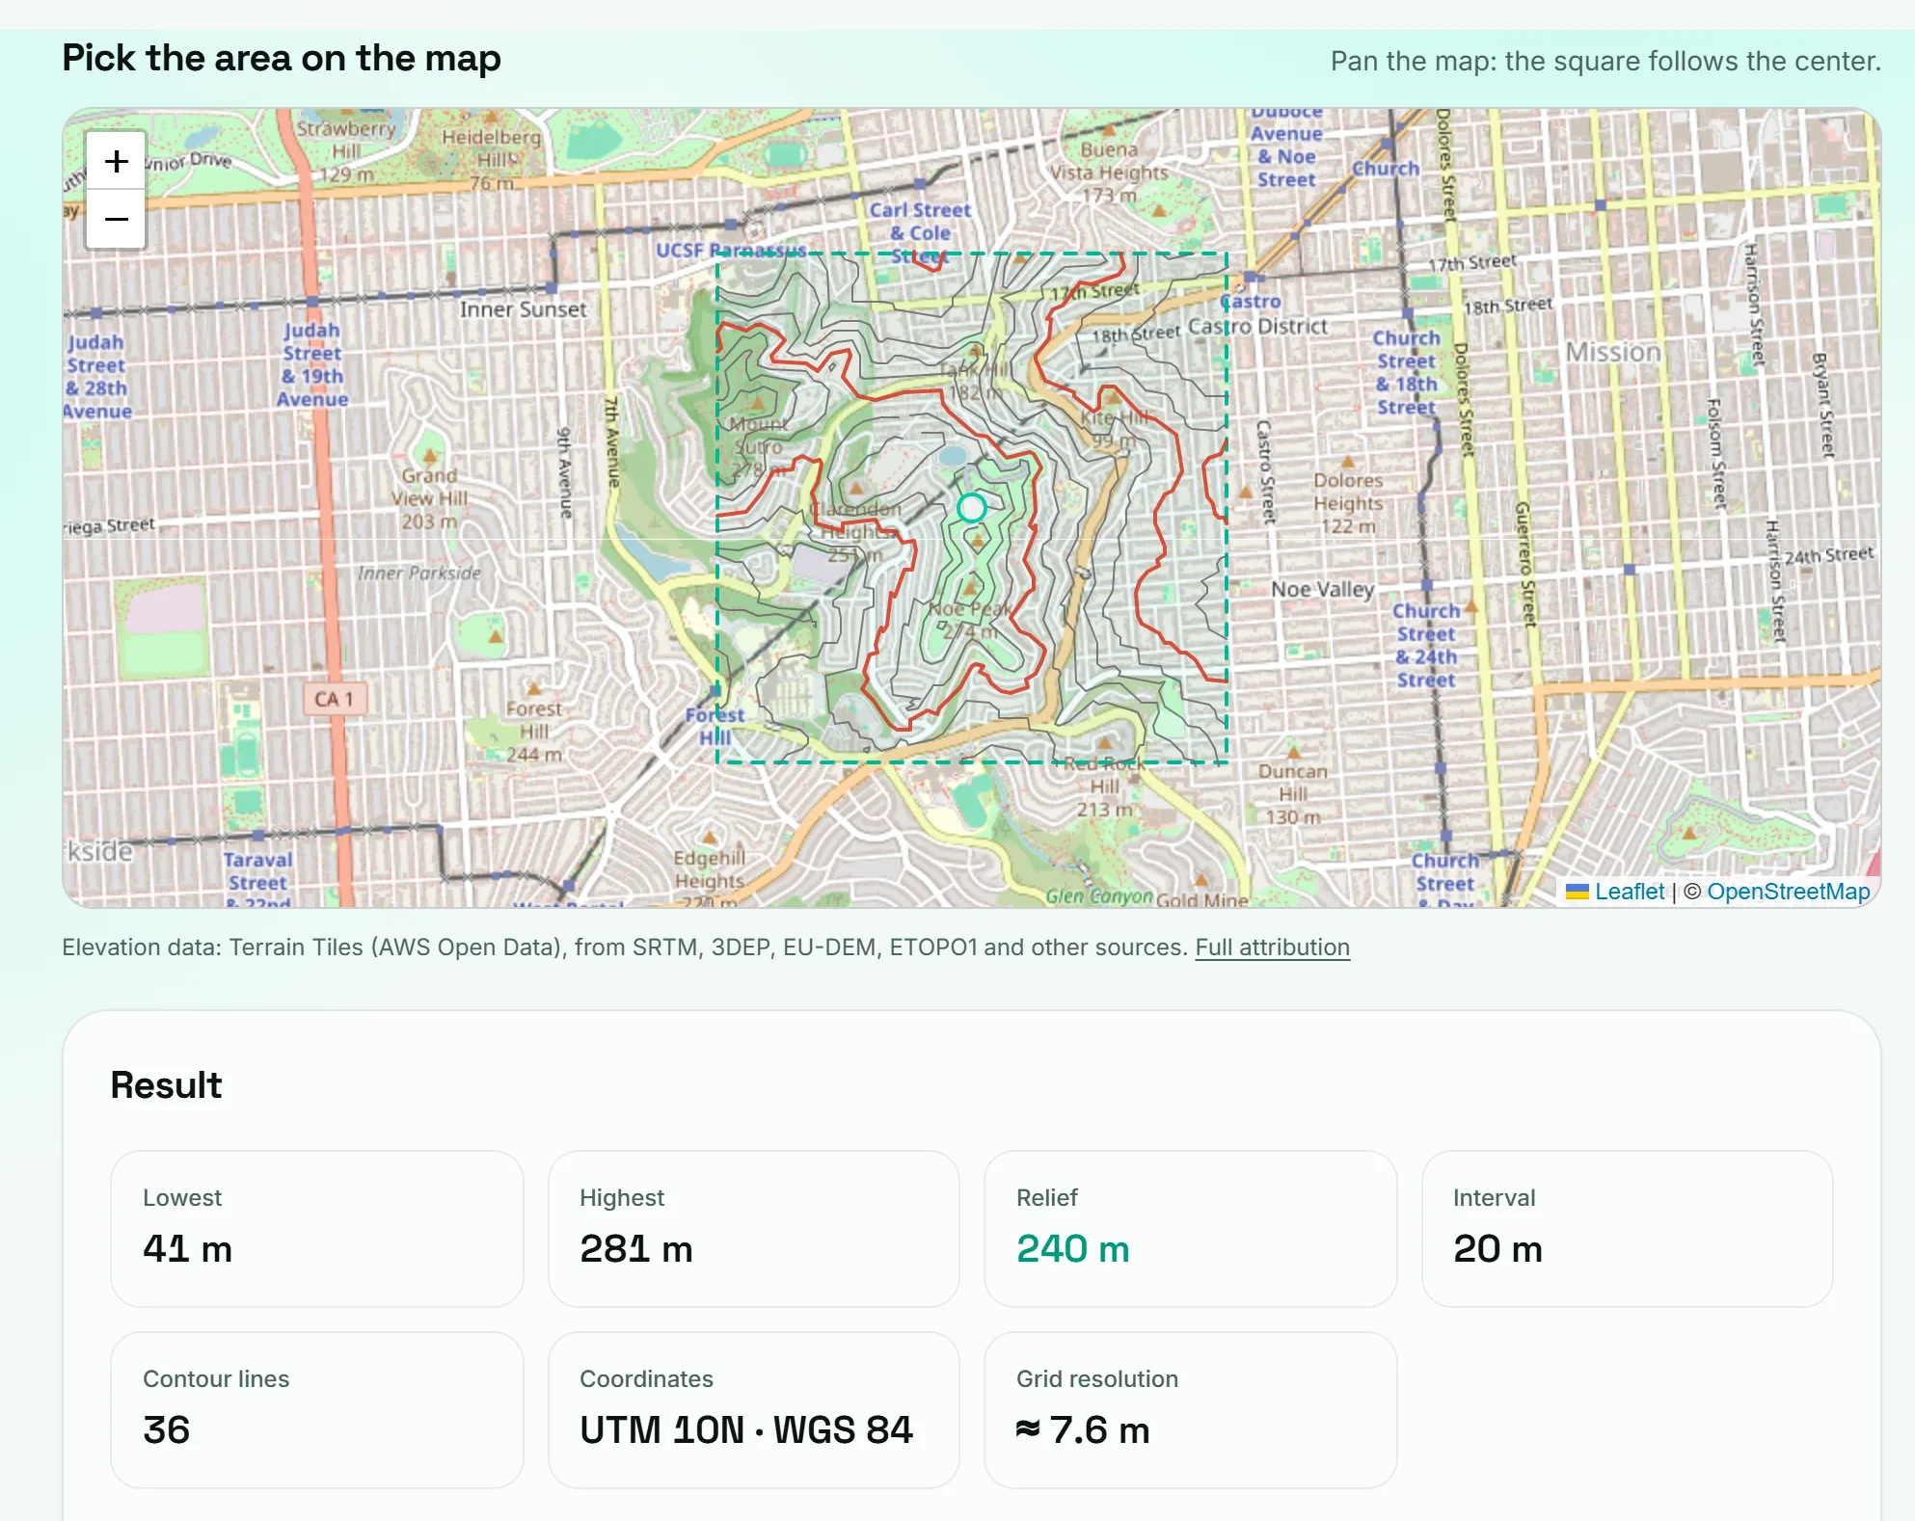Click the Result section heading
1915x1521 pixels.
coord(166,1084)
